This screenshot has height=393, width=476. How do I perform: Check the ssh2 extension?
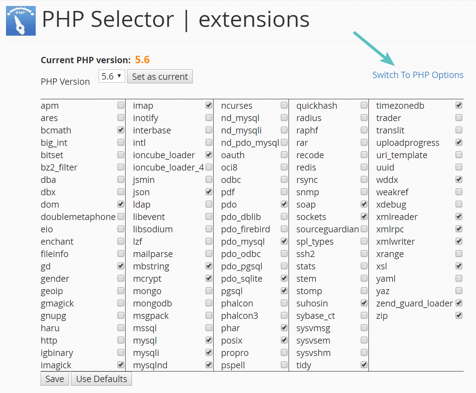[x=364, y=254]
